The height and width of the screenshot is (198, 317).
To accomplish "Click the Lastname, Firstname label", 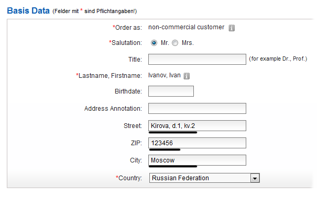I will click(x=109, y=76).
